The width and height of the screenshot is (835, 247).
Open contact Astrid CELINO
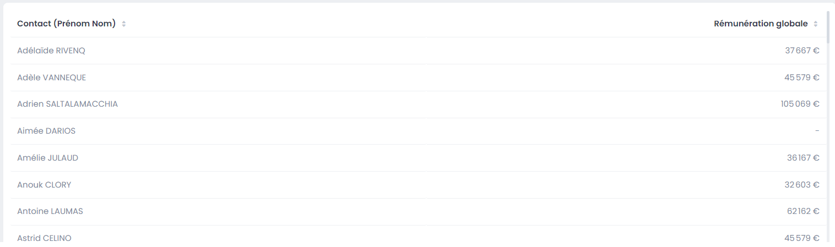[x=44, y=238]
